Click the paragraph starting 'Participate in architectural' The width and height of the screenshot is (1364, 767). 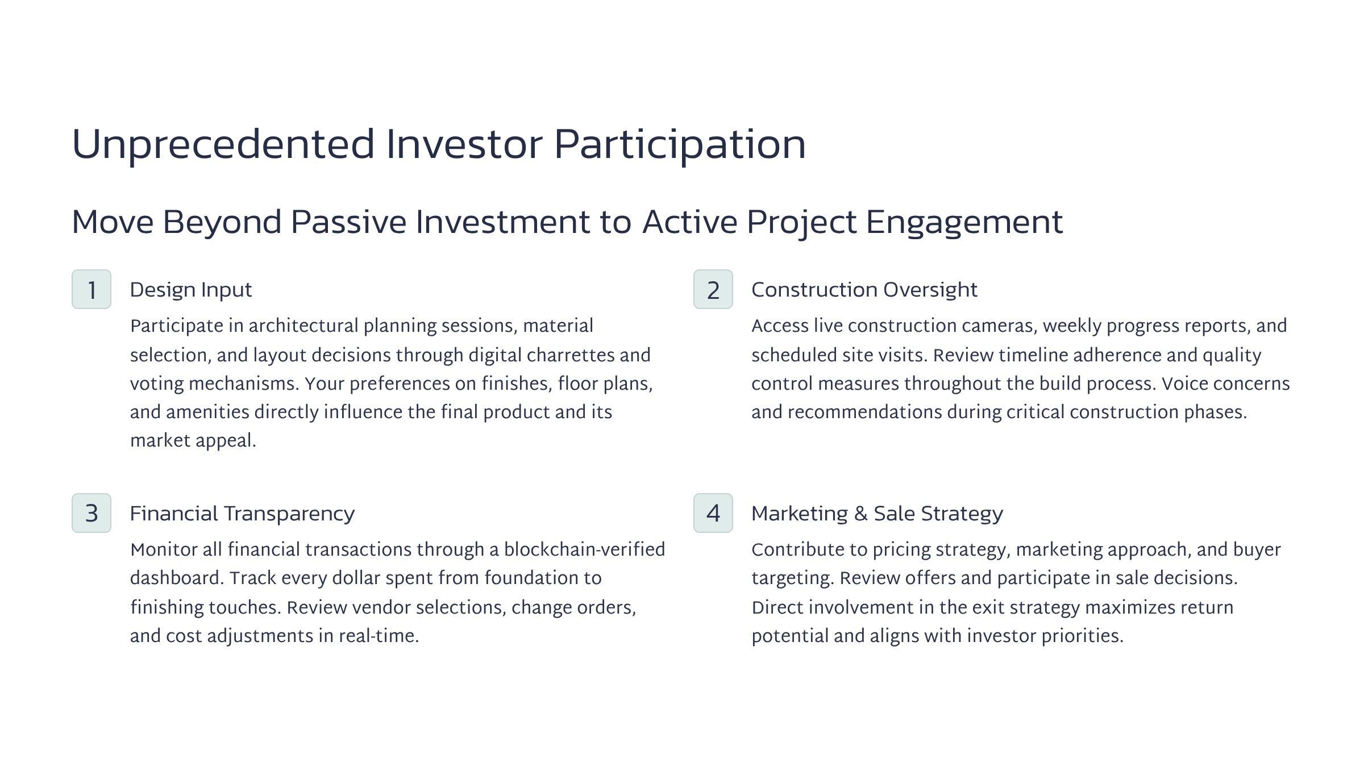(391, 383)
